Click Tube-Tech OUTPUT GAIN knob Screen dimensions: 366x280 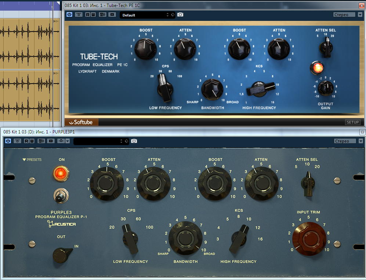coord(326,88)
